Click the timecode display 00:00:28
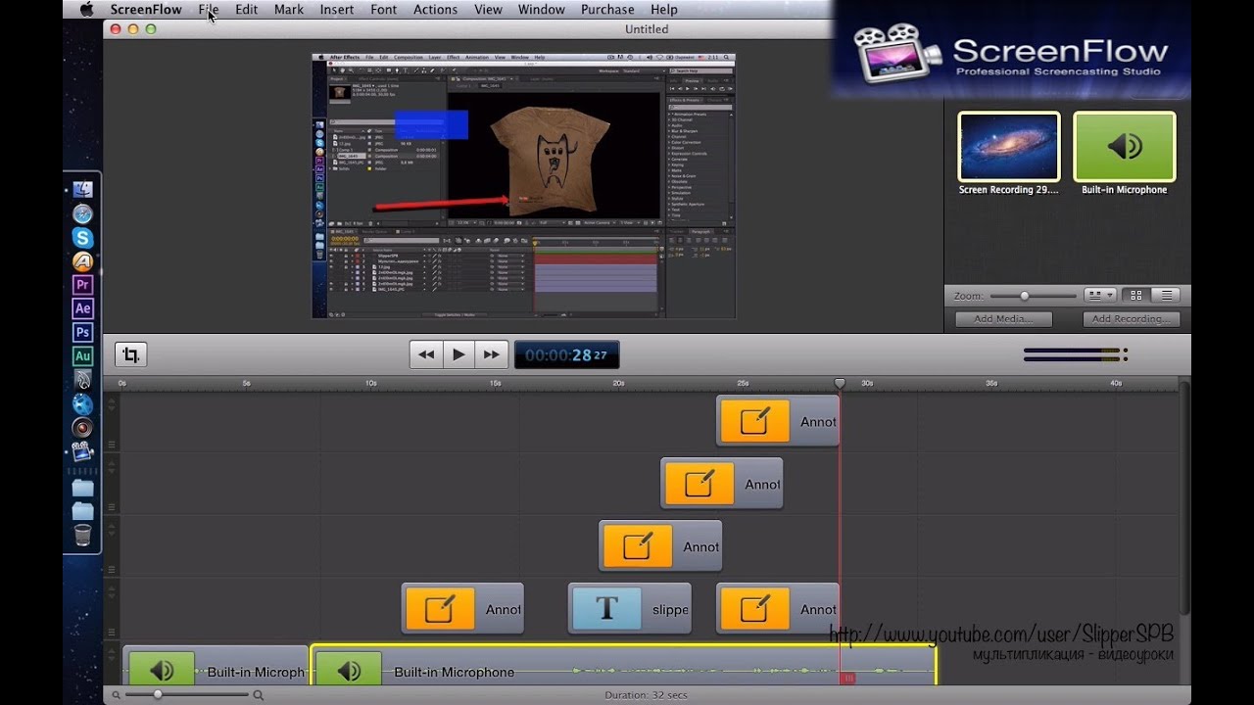The image size is (1254, 705). click(566, 354)
